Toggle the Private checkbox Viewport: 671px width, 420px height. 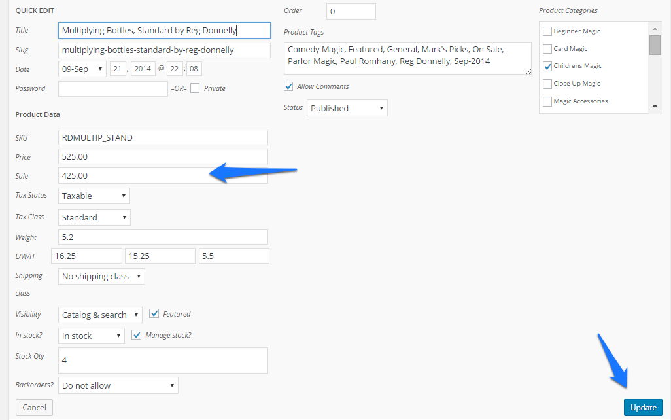(x=195, y=88)
